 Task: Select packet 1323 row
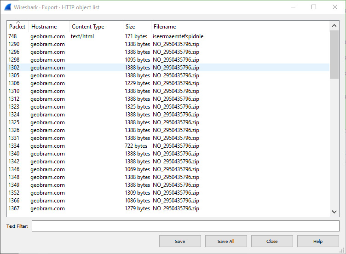[168, 107]
